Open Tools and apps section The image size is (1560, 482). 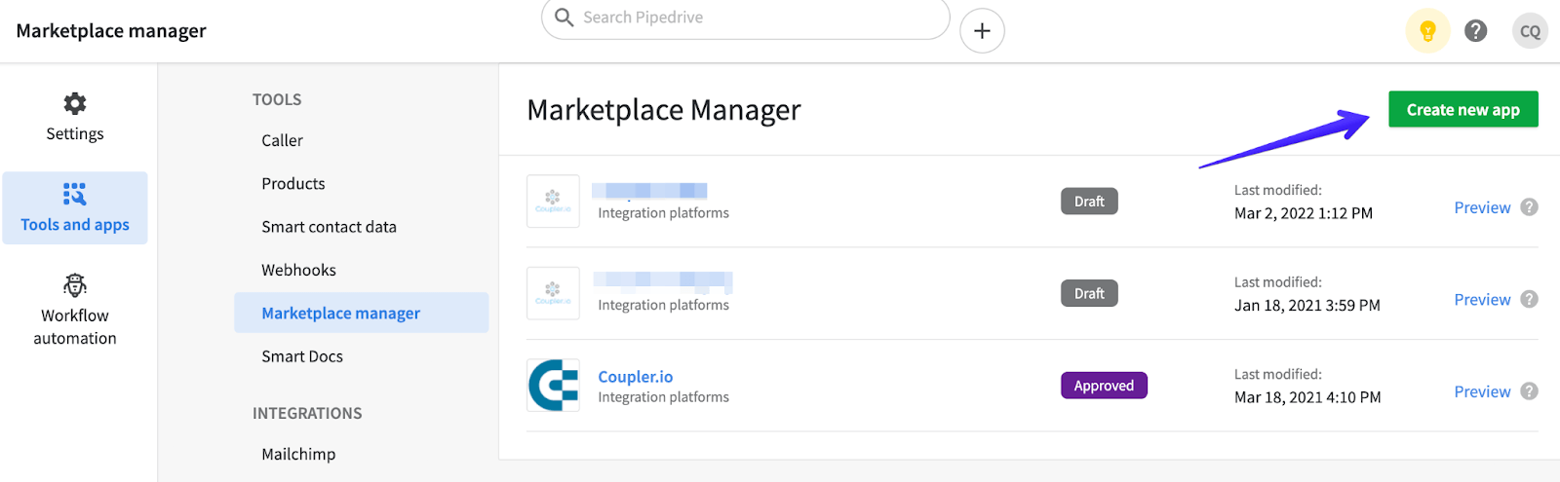tap(75, 208)
